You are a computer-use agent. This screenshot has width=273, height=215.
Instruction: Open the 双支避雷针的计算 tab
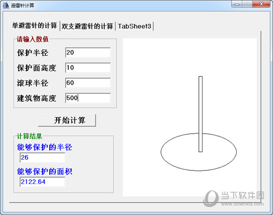point(87,26)
